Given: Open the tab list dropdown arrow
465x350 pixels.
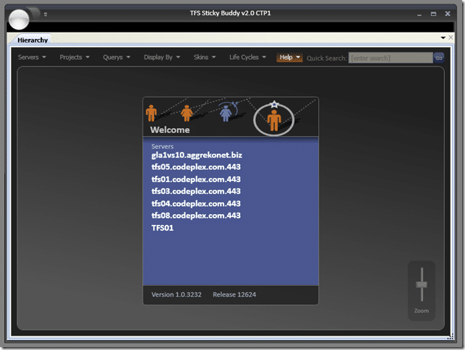Looking at the screenshot, I should [x=443, y=38].
